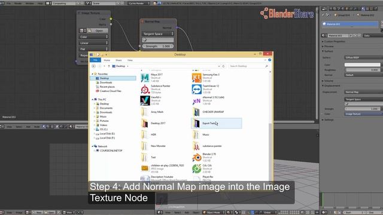Adjust the Strength slider in Displacement panel
This screenshot has width=383, height=215.
tap(363, 109)
